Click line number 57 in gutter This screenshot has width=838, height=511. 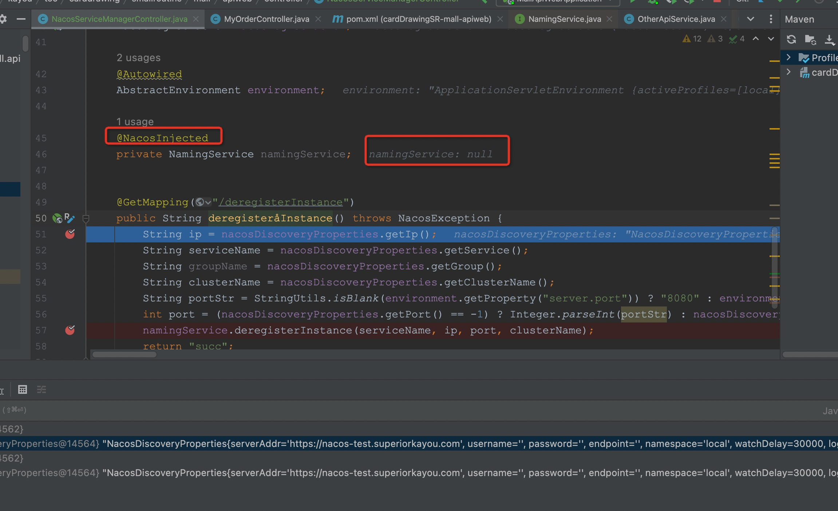(x=41, y=330)
